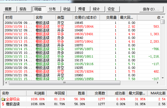Open the 摘要 summary tab
167x108 pixels.
[x=10, y=9]
